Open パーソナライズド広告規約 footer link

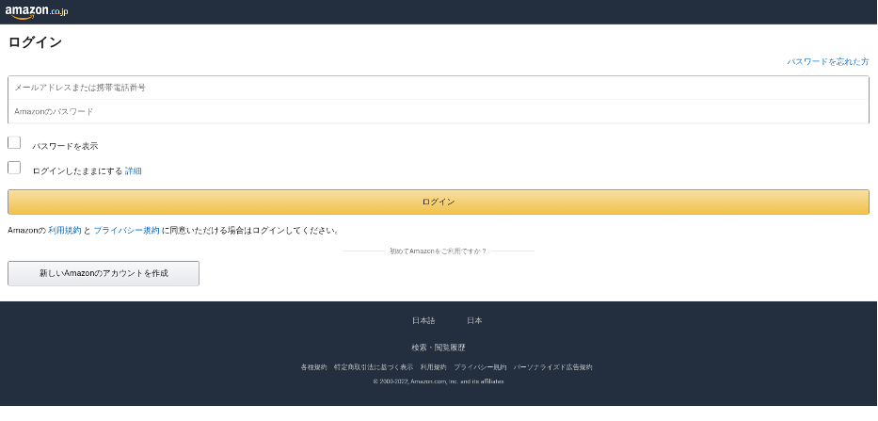click(552, 367)
